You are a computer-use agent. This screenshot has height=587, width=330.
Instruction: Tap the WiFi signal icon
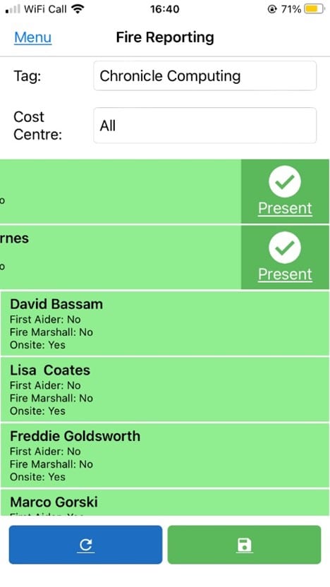[x=78, y=9]
